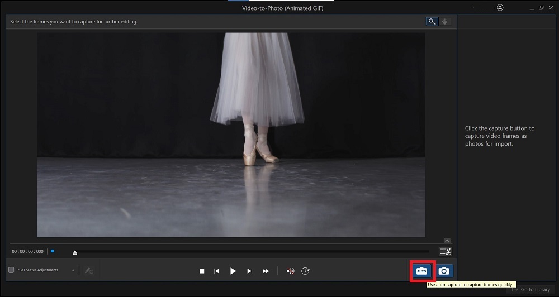Collapse the panel using the chevron below video
Viewport: 559px width, 297px height.
click(447, 241)
